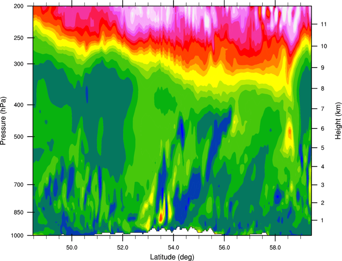Click the 3 km height label
The image size is (342, 261).
[x=322, y=185]
